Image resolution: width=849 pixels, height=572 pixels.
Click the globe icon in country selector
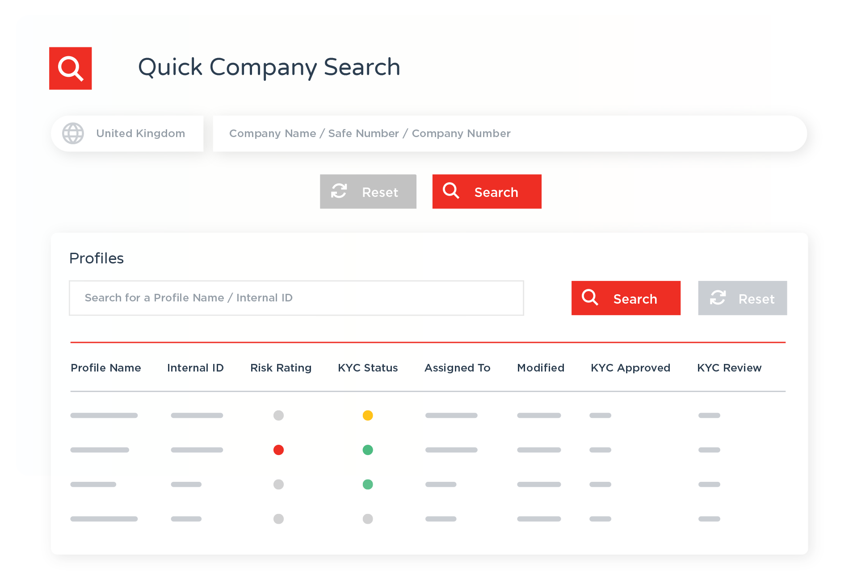pyautogui.click(x=73, y=134)
